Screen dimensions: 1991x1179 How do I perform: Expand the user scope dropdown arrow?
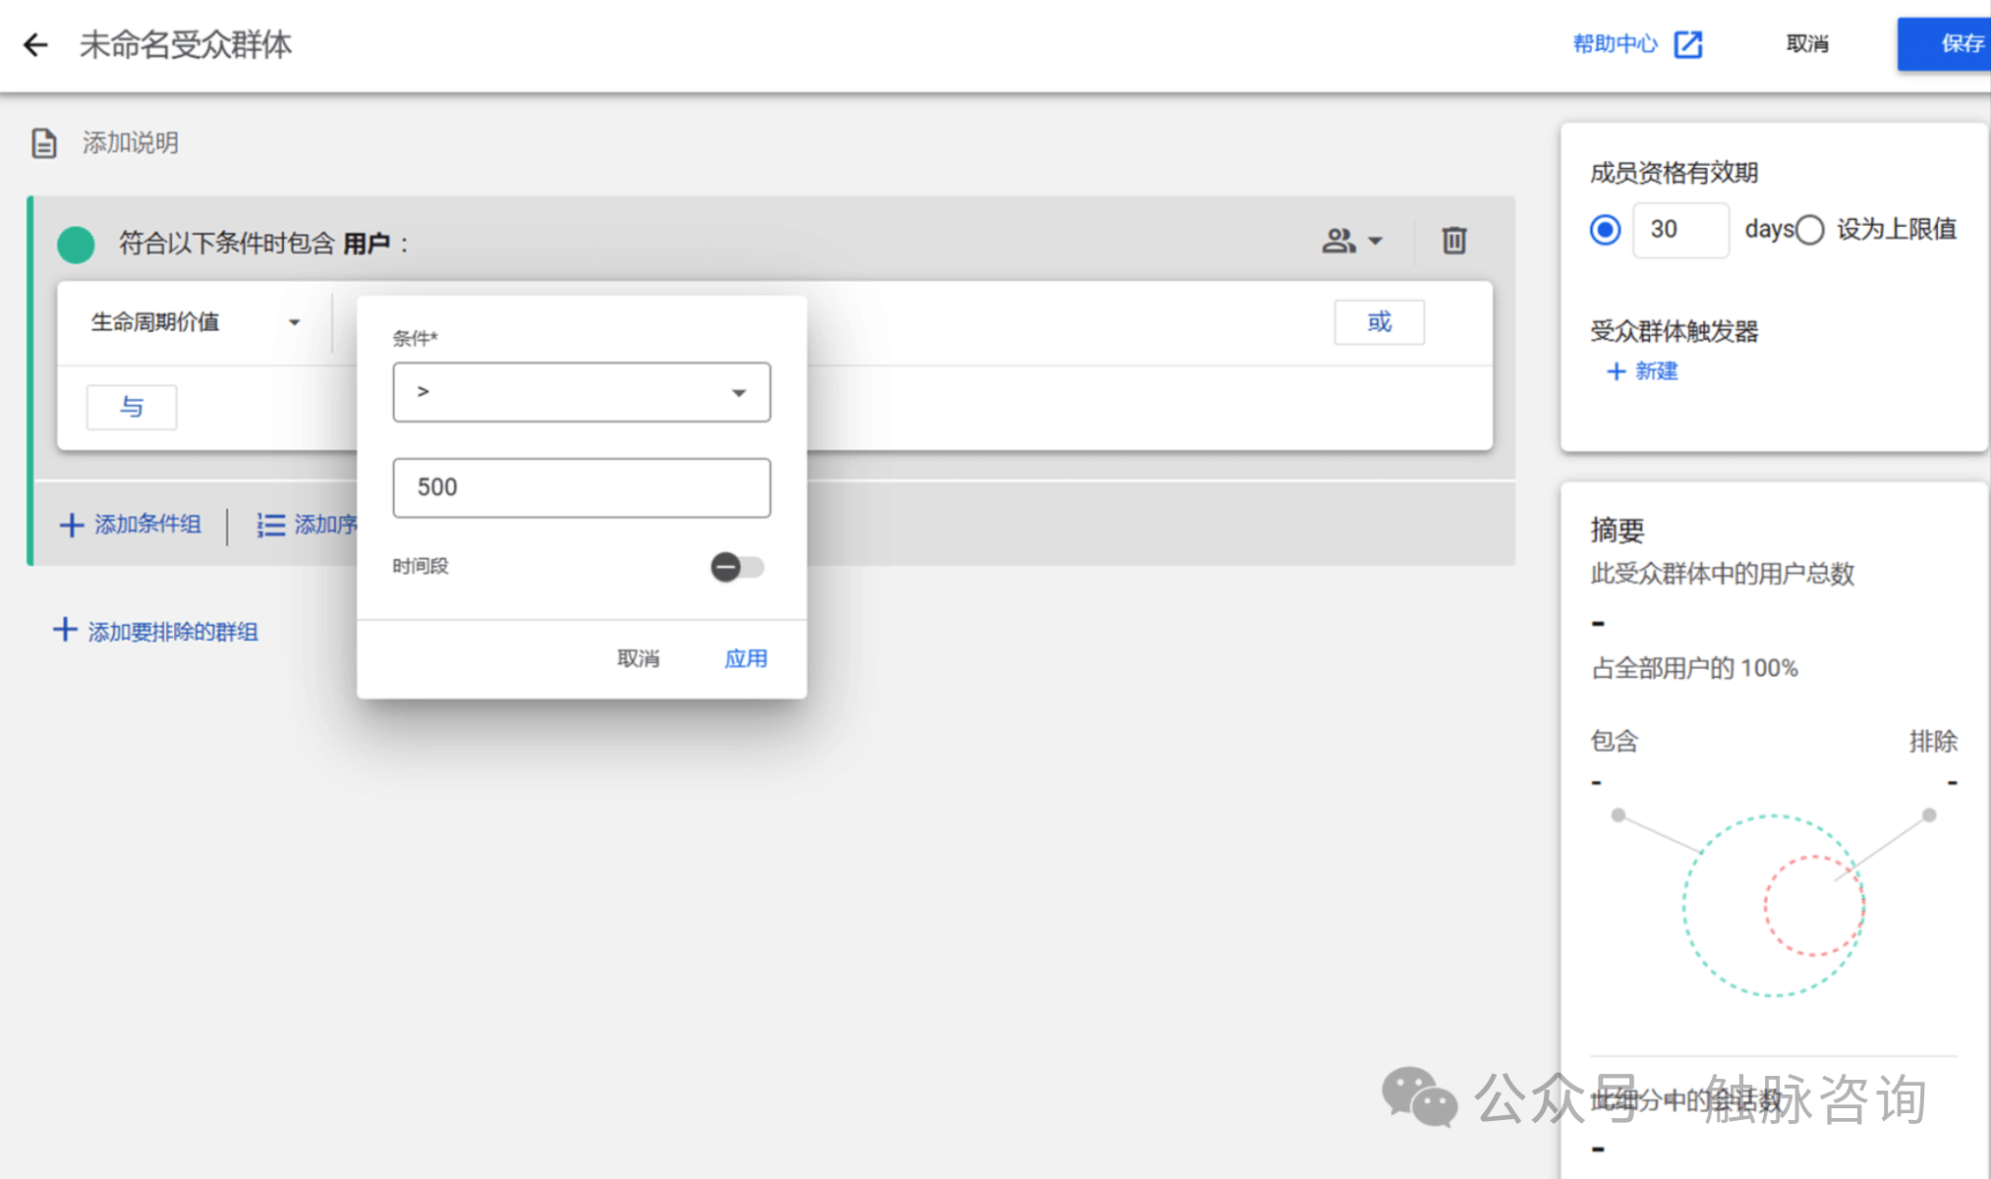coord(1375,241)
